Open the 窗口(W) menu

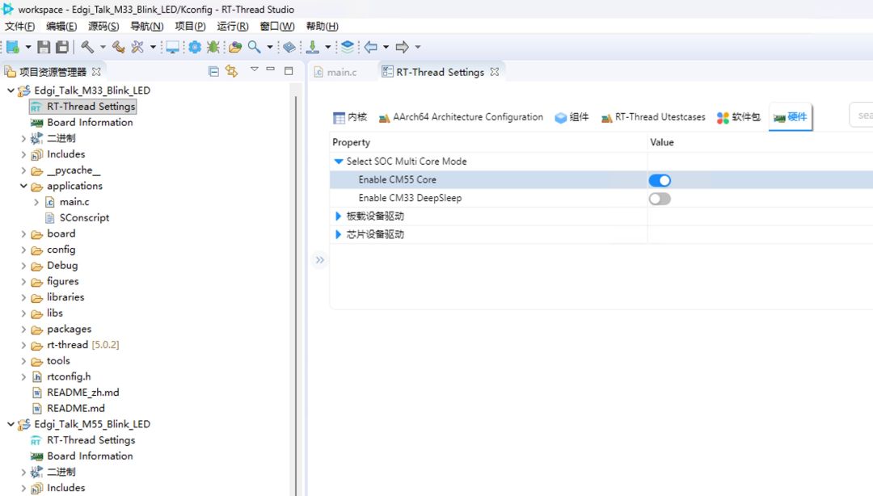(x=277, y=26)
